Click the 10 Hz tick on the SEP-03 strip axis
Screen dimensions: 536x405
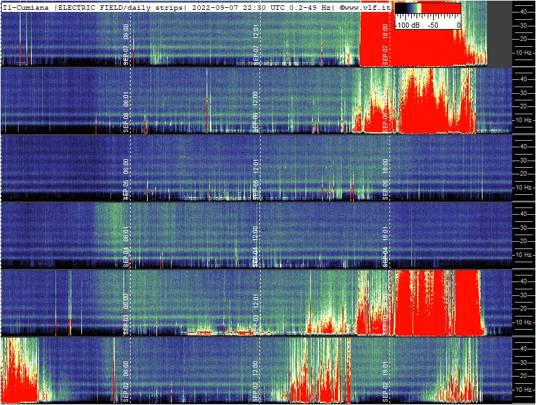click(524, 322)
